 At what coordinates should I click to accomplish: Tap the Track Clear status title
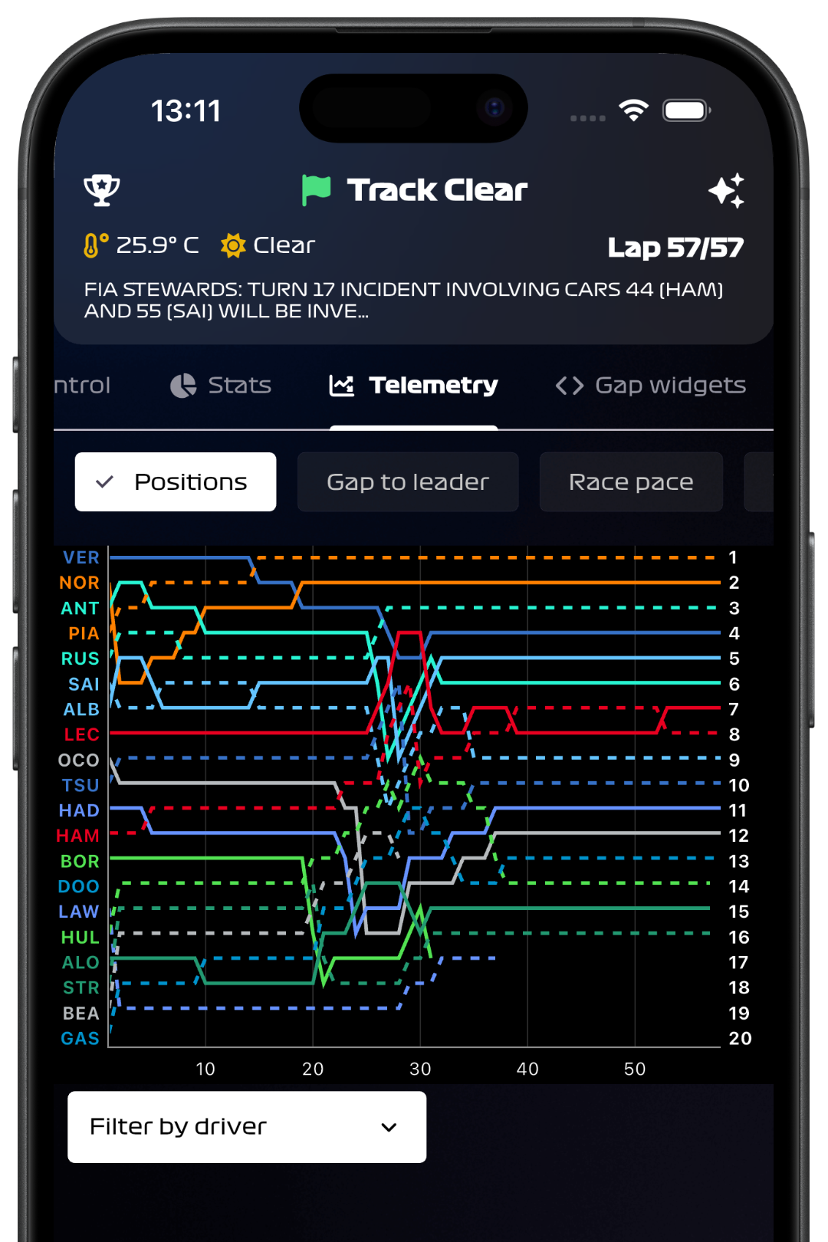(437, 190)
